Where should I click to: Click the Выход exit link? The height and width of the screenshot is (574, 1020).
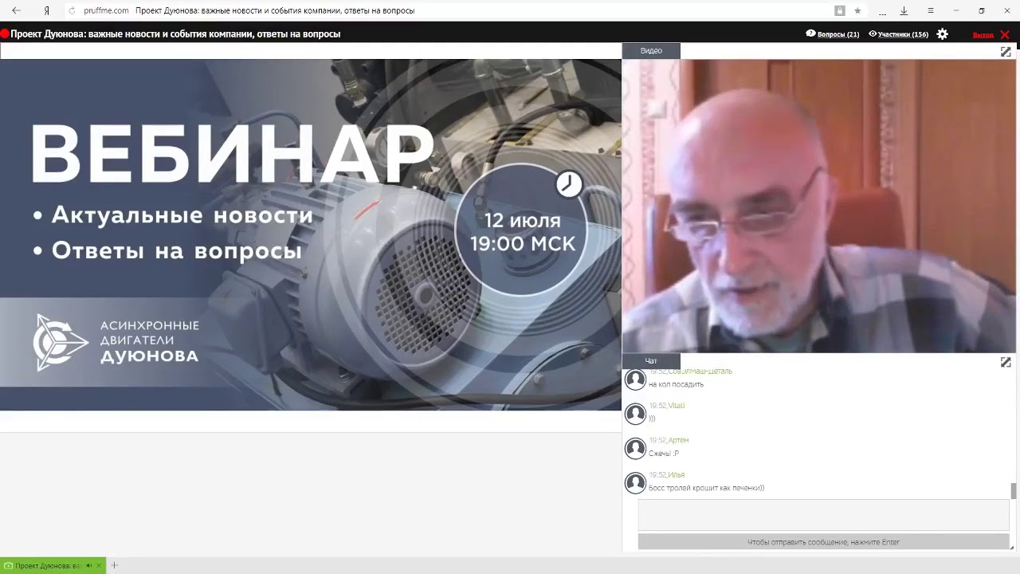point(983,35)
